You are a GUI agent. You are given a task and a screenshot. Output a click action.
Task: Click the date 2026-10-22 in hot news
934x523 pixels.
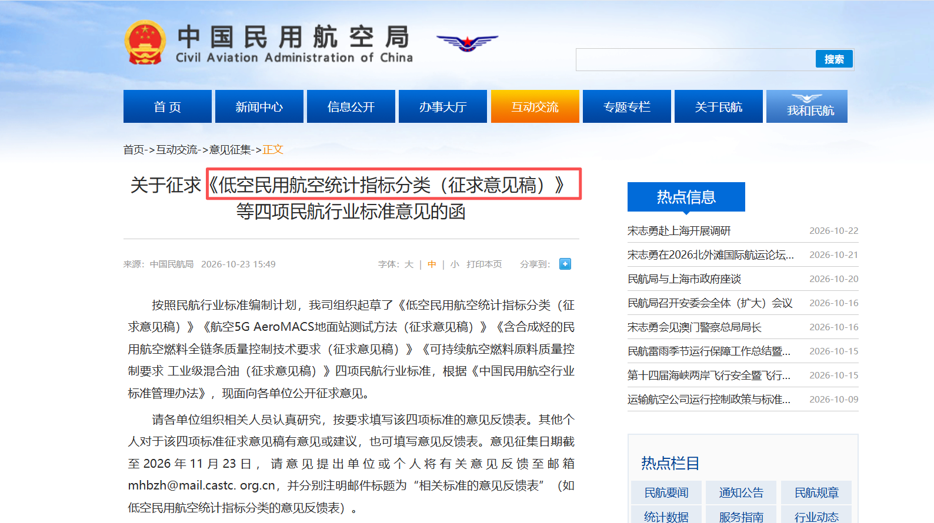pyautogui.click(x=834, y=231)
